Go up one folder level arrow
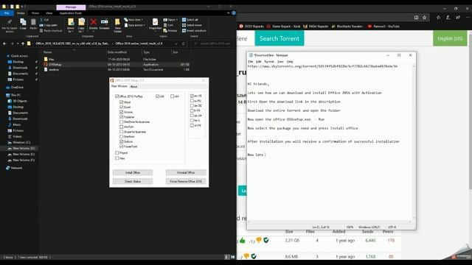 pos(23,43)
